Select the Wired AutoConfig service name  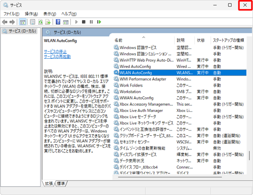pos(135,66)
